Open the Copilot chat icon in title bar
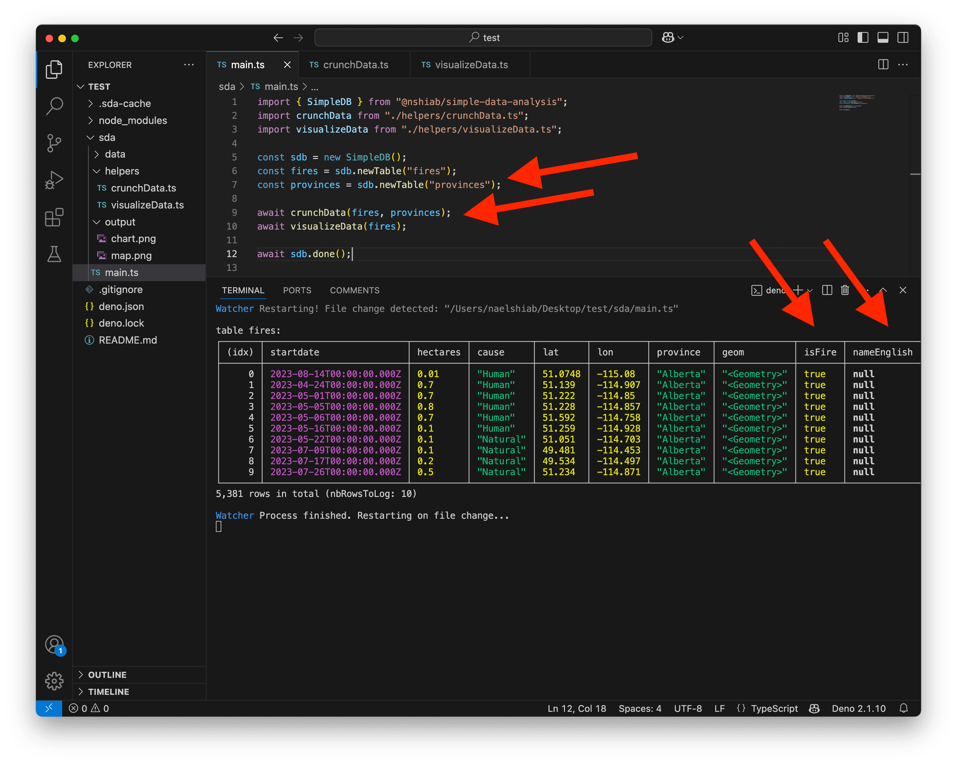The image size is (957, 764). tap(667, 38)
